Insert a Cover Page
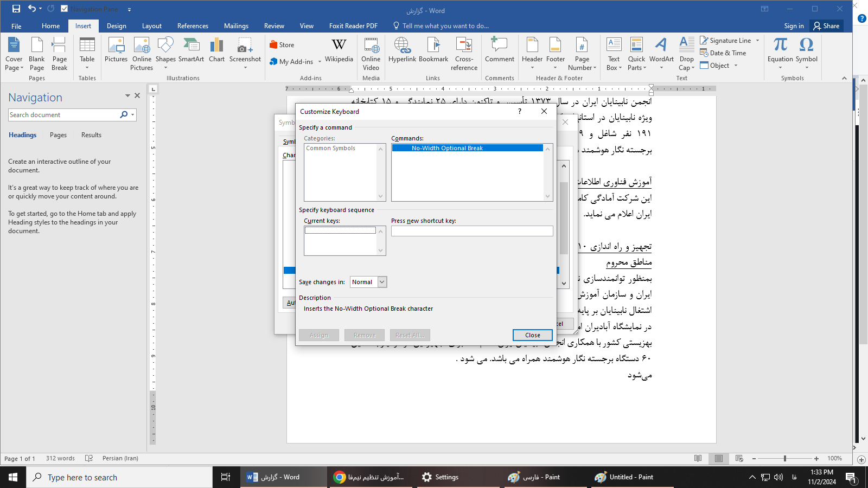This screenshot has width=868, height=488. point(14,54)
